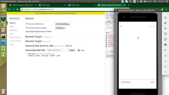Open DevTools console drawer three-dot menu
Viewport: 169px width, 95px height.
point(107,52)
